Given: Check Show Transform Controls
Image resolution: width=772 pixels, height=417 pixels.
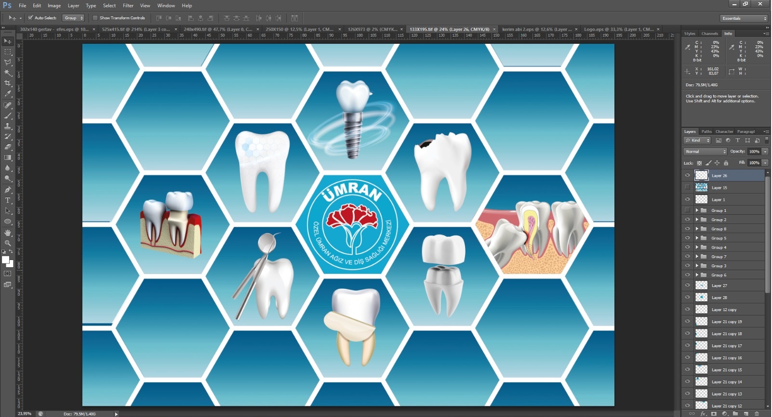Looking at the screenshot, I should 95,18.
